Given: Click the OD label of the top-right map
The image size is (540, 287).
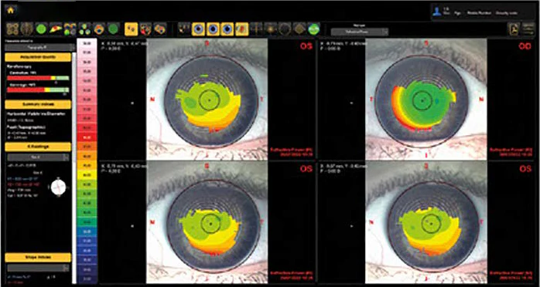Looking at the screenshot, I should 525,46.
